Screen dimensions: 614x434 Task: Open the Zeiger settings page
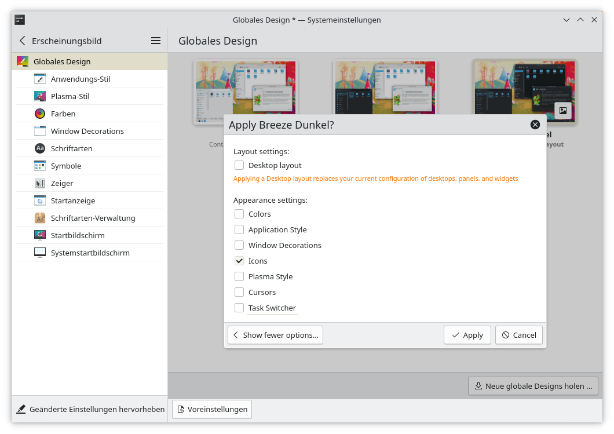click(90, 183)
